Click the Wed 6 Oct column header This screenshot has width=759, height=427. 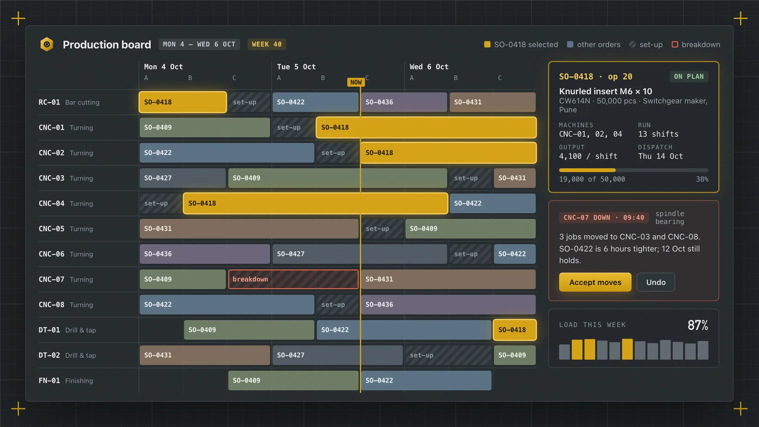pos(429,67)
